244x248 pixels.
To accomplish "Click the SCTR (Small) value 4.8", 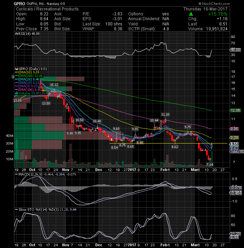I will pyautogui.click(x=166, y=29).
